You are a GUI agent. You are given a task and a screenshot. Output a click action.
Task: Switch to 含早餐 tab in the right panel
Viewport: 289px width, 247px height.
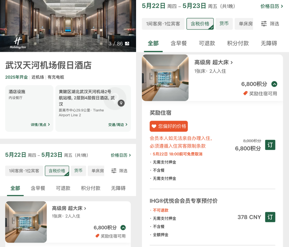pos(179,44)
